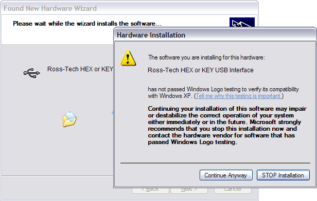Click 'The software you are installing' text line
Viewport: 317px width, 201px height.
click(206, 57)
